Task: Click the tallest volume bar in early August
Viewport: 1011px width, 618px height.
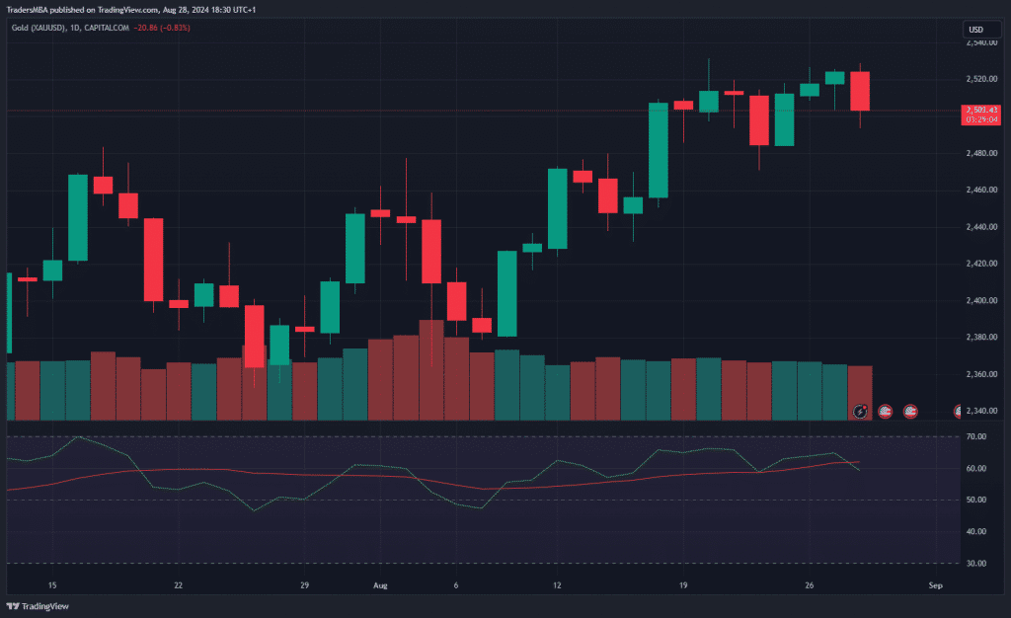Action: tap(431, 369)
